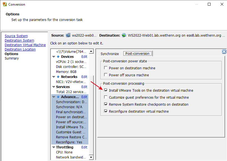Click Edit link for Devices
The image size is (227, 161).
point(84,56)
